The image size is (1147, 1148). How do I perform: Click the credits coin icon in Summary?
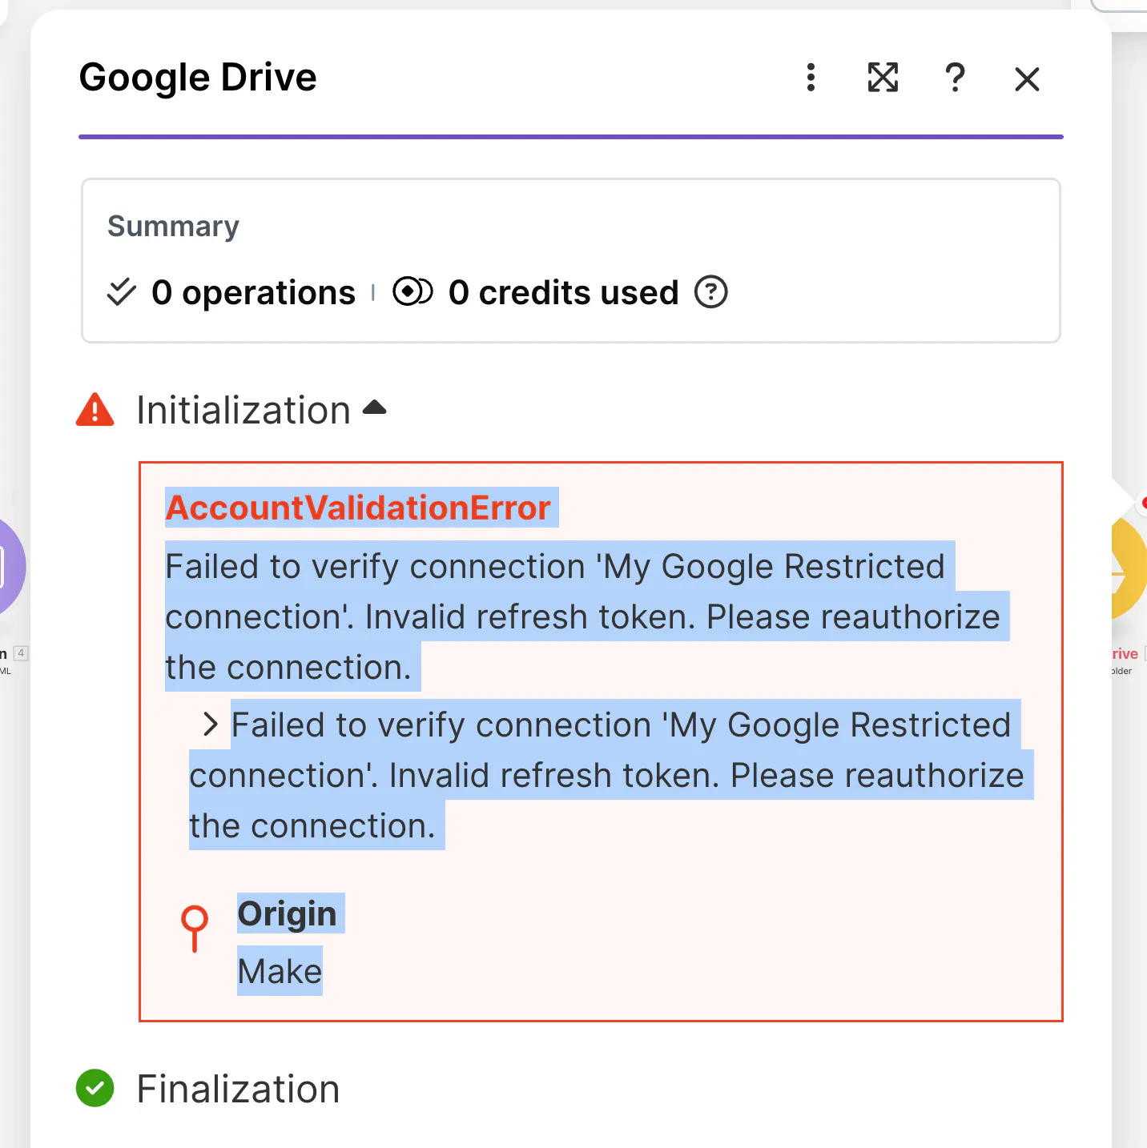(413, 292)
